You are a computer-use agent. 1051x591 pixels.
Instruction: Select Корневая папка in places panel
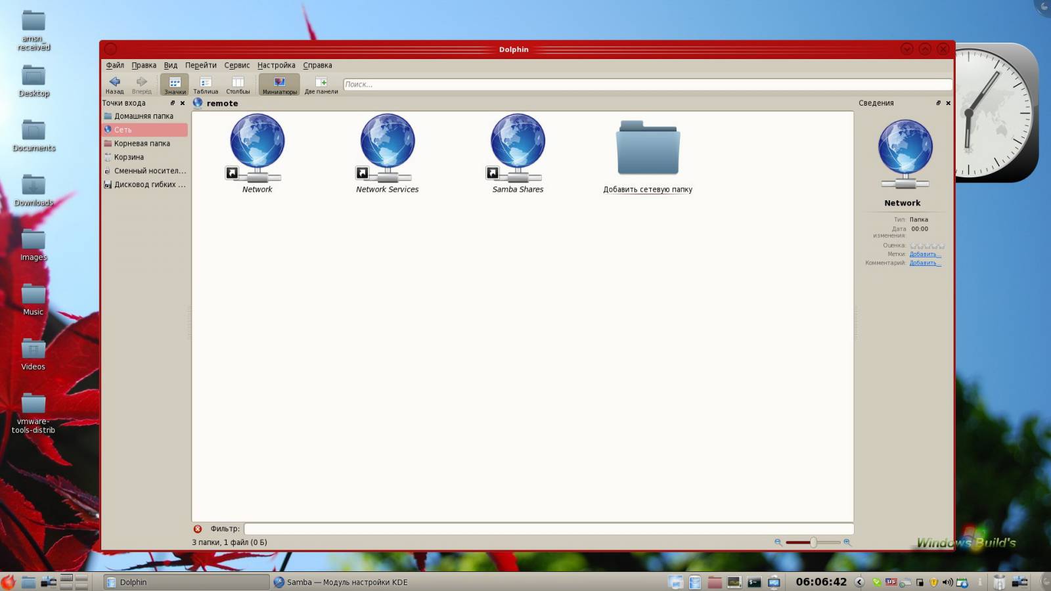point(145,144)
